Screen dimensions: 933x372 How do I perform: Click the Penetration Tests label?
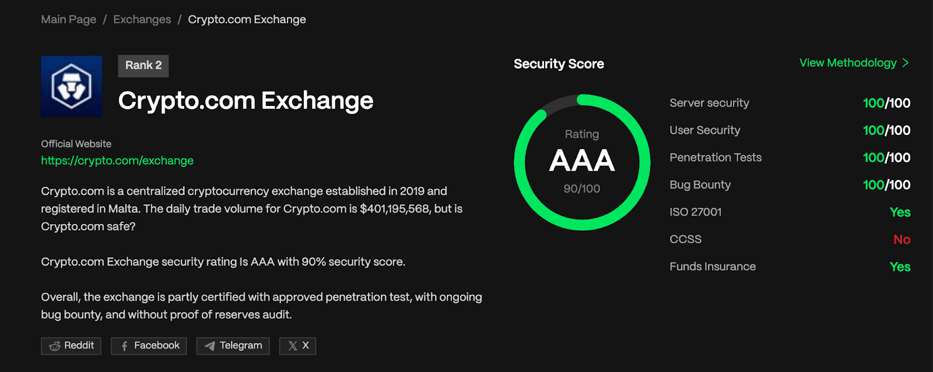pyautogui.click(x=715, y=158)
